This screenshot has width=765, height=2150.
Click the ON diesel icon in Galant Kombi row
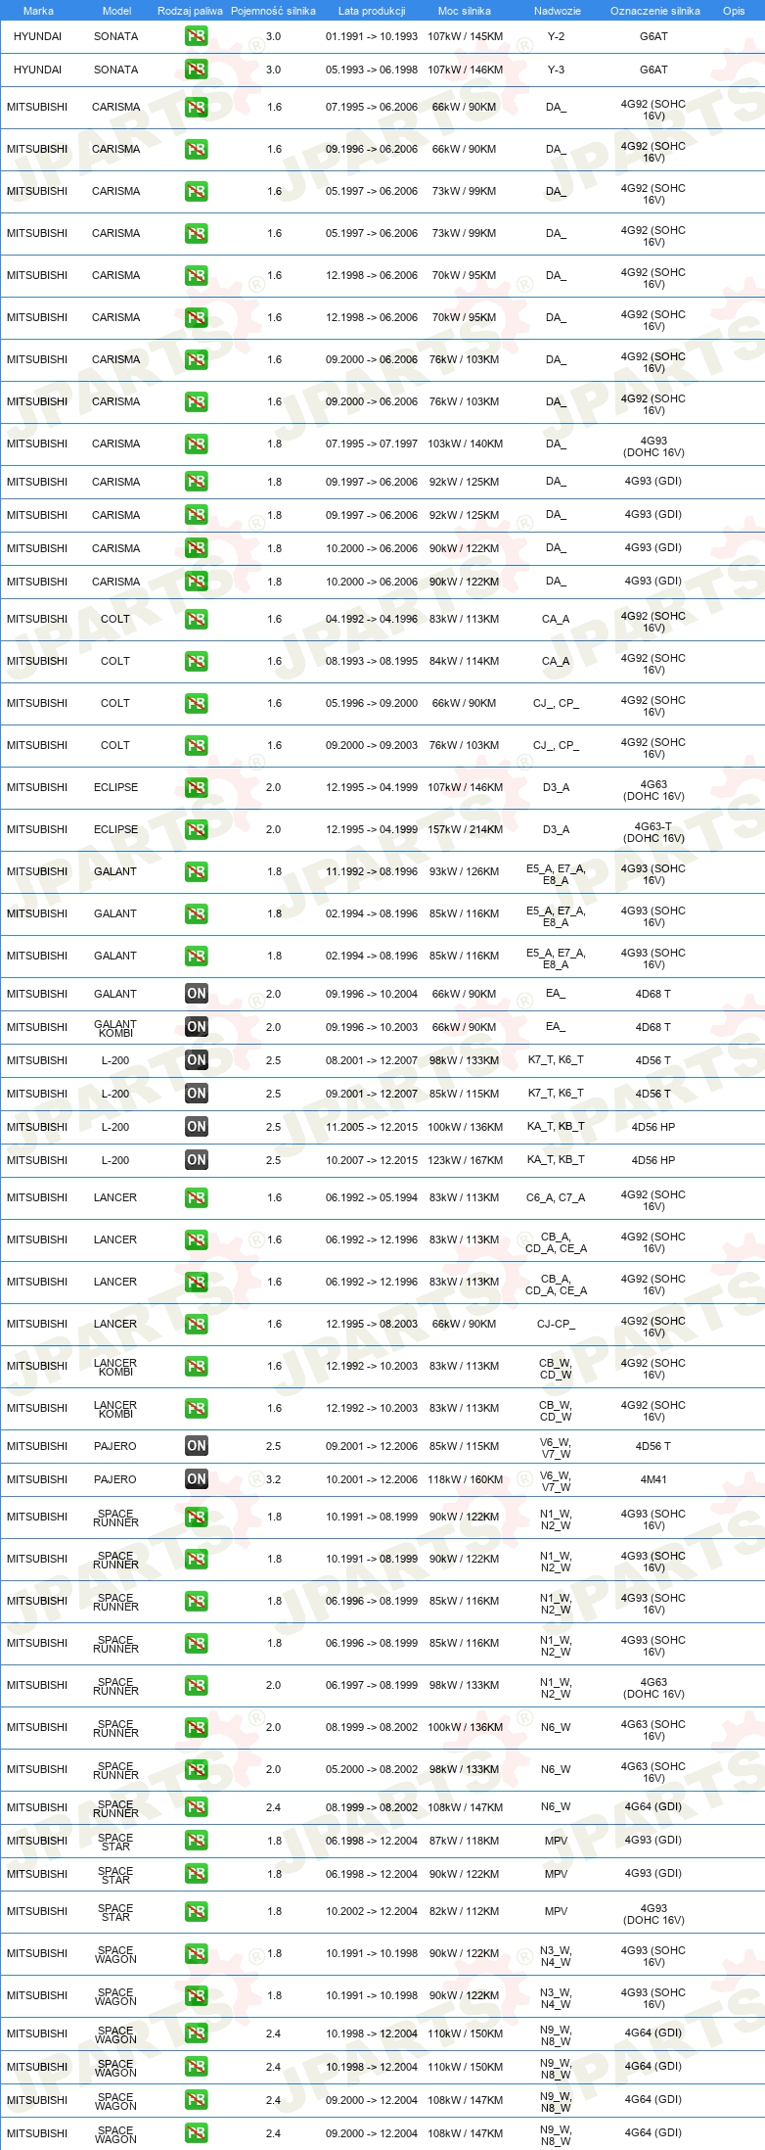(x=196, y=1027)
